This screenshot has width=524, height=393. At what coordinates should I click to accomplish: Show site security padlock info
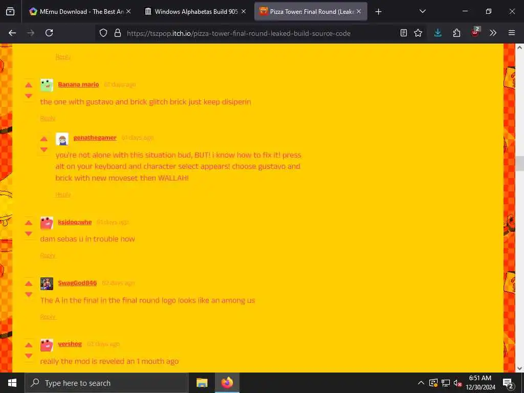(118, 33)
